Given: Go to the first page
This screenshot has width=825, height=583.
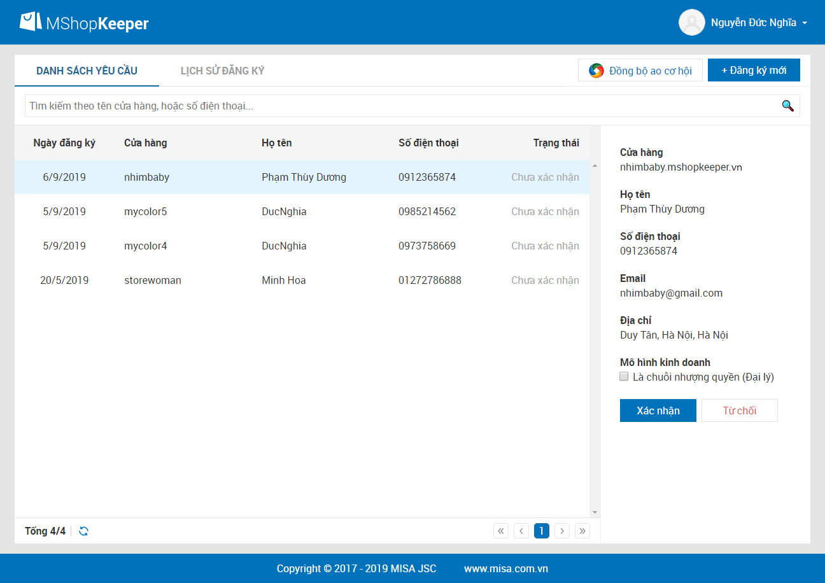Looking at the screenshot, I should tap(501, 531).
